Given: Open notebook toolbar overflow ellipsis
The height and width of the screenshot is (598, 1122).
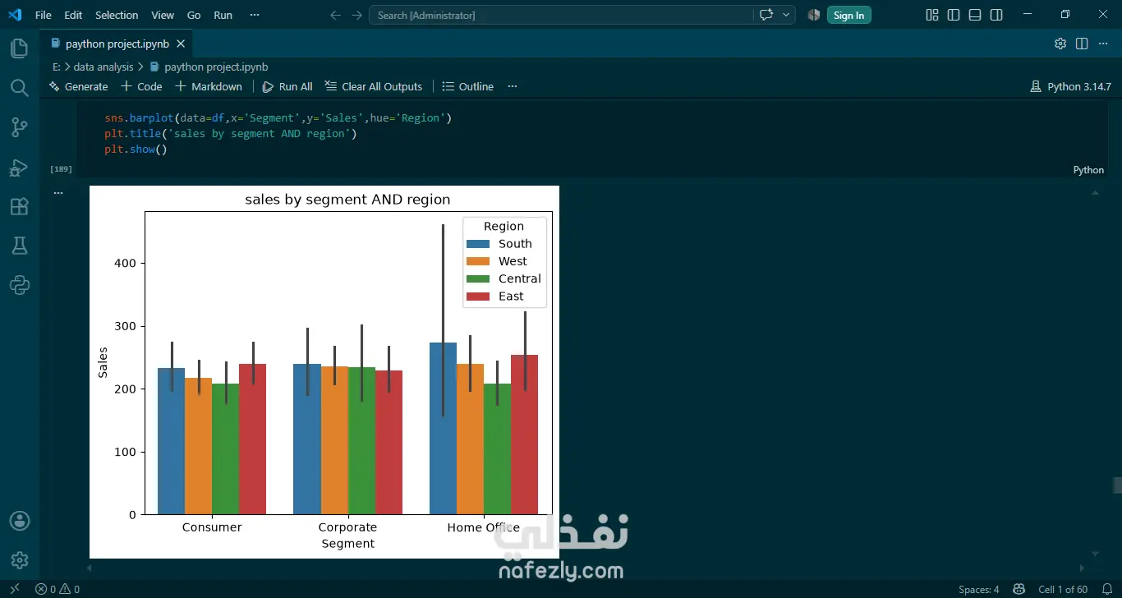Looking at the screenshot, I should 513,86.
